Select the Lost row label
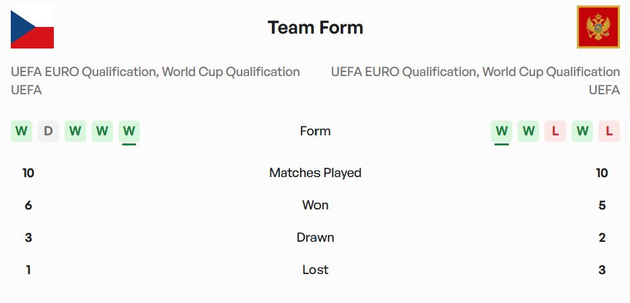 (315, 269)
